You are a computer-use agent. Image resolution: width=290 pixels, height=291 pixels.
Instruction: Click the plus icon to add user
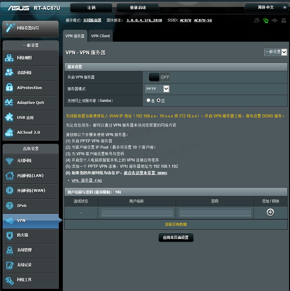pos(270,212)
